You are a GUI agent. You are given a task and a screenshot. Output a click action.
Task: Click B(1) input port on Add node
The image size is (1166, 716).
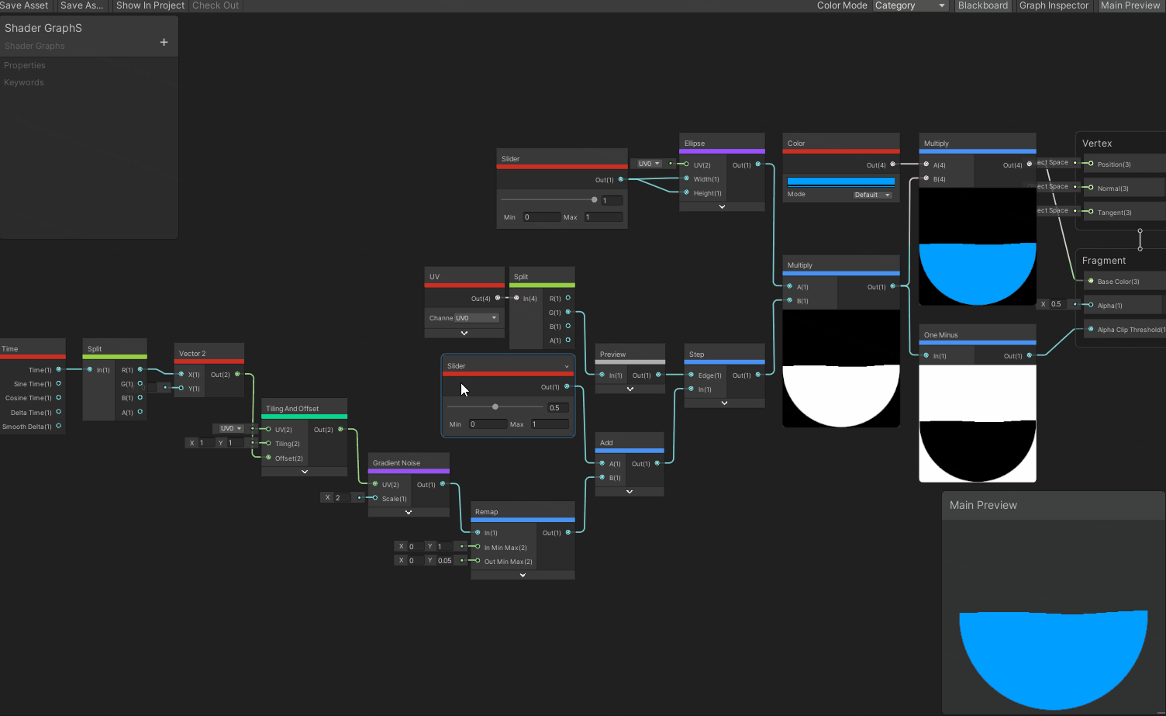point(602,477)
